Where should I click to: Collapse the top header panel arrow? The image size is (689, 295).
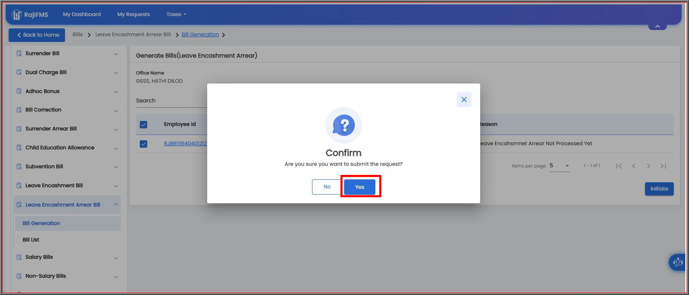tap(657, 26)
